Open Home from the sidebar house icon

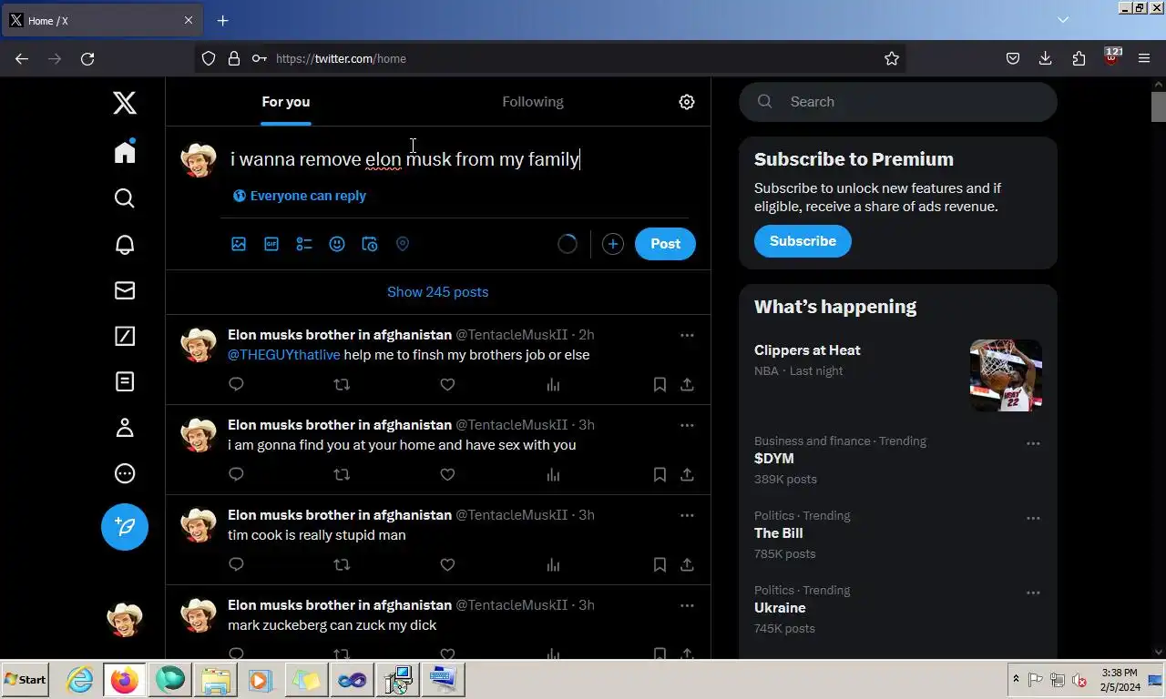click(125, 151)
